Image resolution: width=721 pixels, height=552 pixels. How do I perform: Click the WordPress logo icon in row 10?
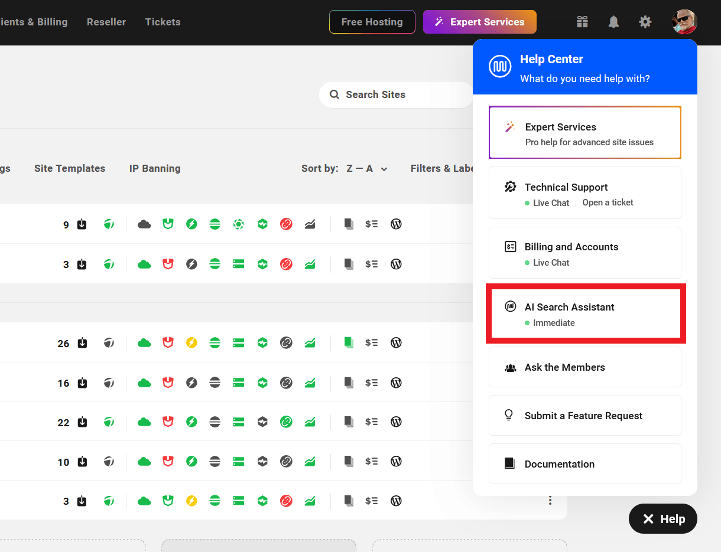point(397,461)
